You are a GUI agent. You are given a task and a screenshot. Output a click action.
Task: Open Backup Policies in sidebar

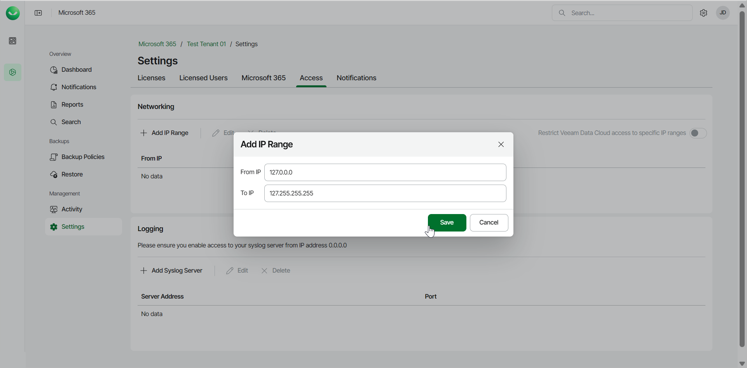[x=82, y=157]
